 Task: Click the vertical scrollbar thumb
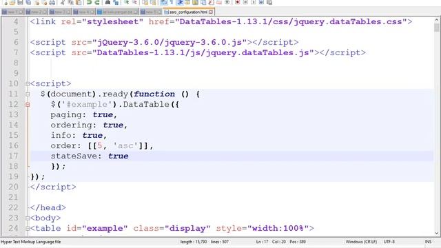[x=436, y=28]
